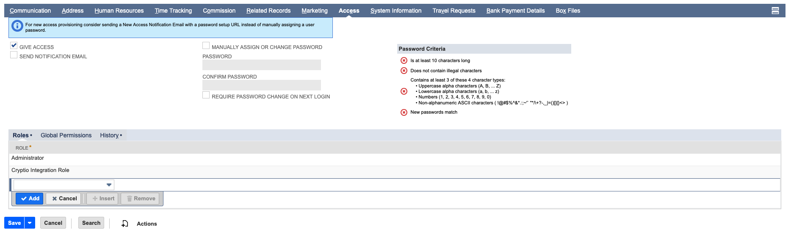
Task: Open the Role dropdown in new row
Action: pyautogui.click(x=109, y=185)
